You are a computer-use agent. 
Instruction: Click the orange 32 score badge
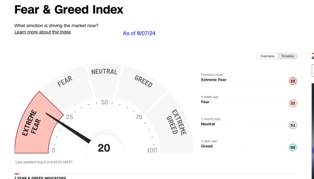click(x=293, y=103)
